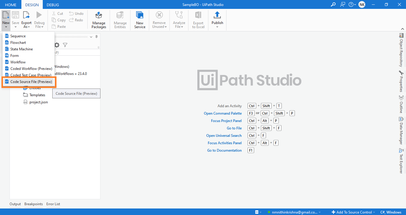Select the Templates folder
The width and height of the screenshot is (406, 215).
point(34,95)
